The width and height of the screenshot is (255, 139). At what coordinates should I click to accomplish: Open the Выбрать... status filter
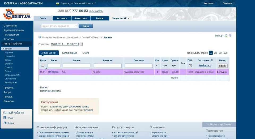(205, 65)
